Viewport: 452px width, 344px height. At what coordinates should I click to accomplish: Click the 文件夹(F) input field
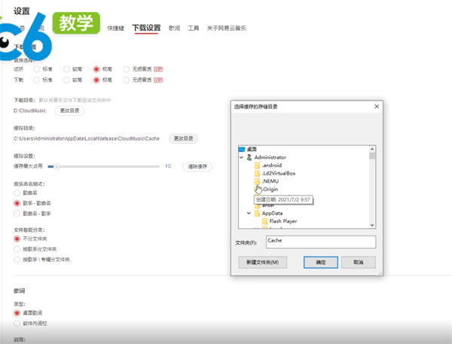321,242
